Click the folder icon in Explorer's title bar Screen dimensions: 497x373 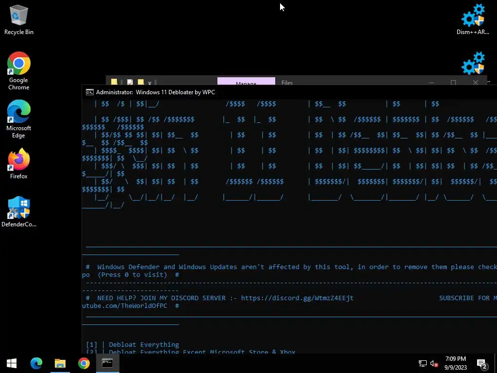[114, 82]
